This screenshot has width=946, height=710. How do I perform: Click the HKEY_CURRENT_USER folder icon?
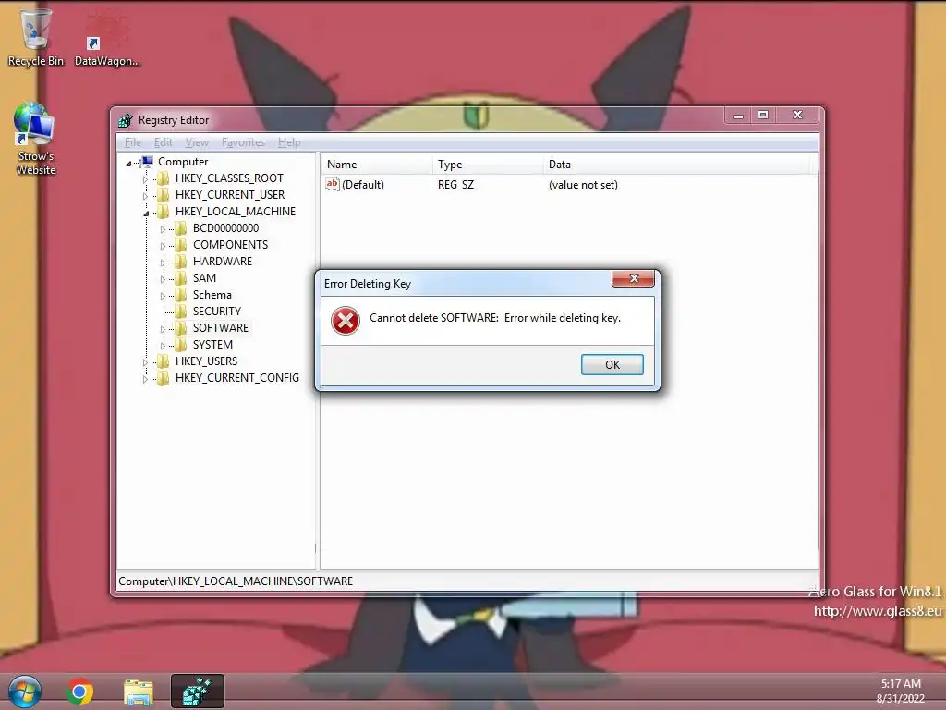(x=163, y=194)
